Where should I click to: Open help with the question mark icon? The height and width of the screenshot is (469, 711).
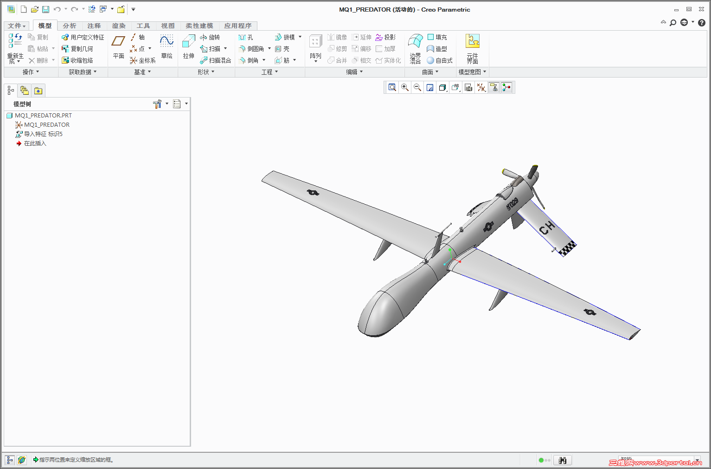click(702, 22)
